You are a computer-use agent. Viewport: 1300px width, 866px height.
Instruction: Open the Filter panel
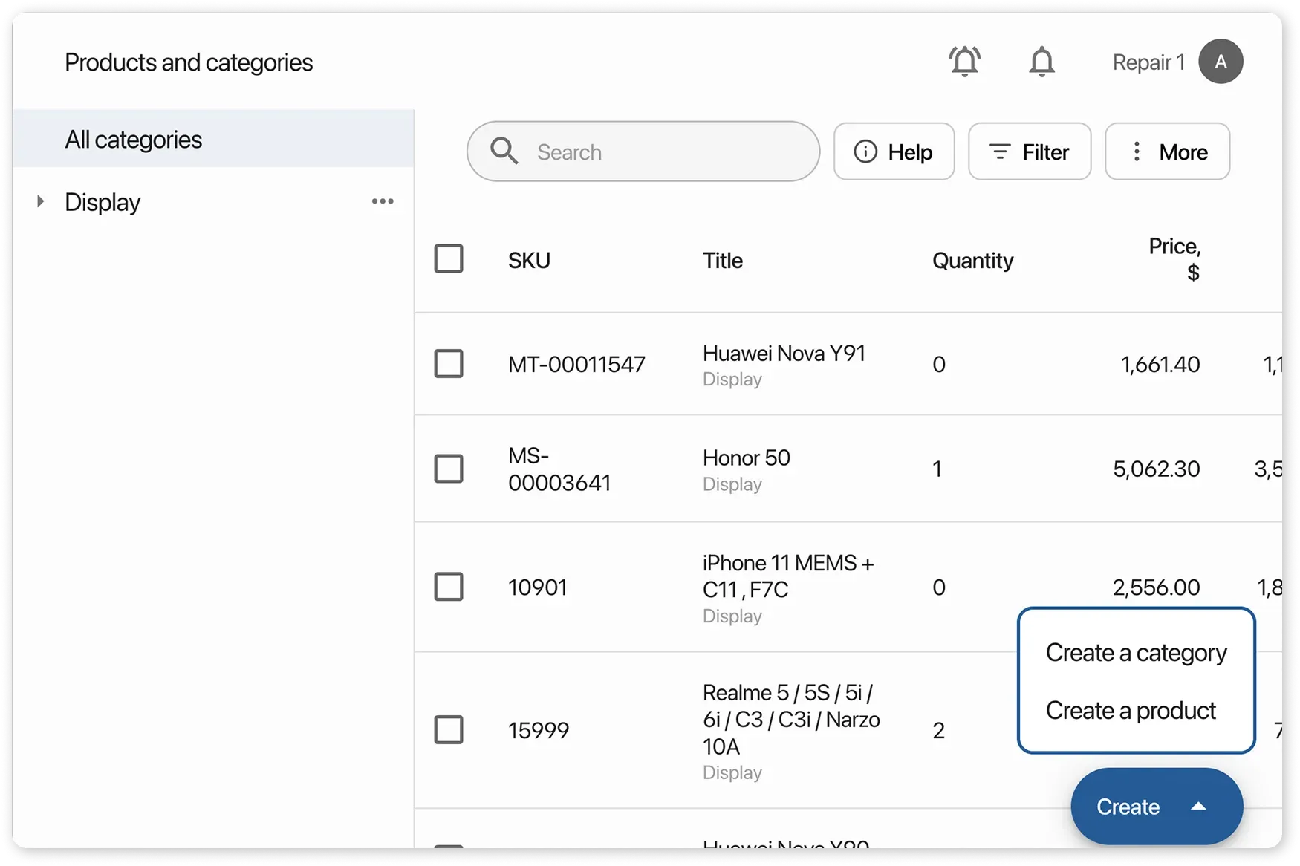pos(1030,152)
